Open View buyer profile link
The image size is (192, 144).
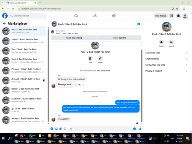103,71
